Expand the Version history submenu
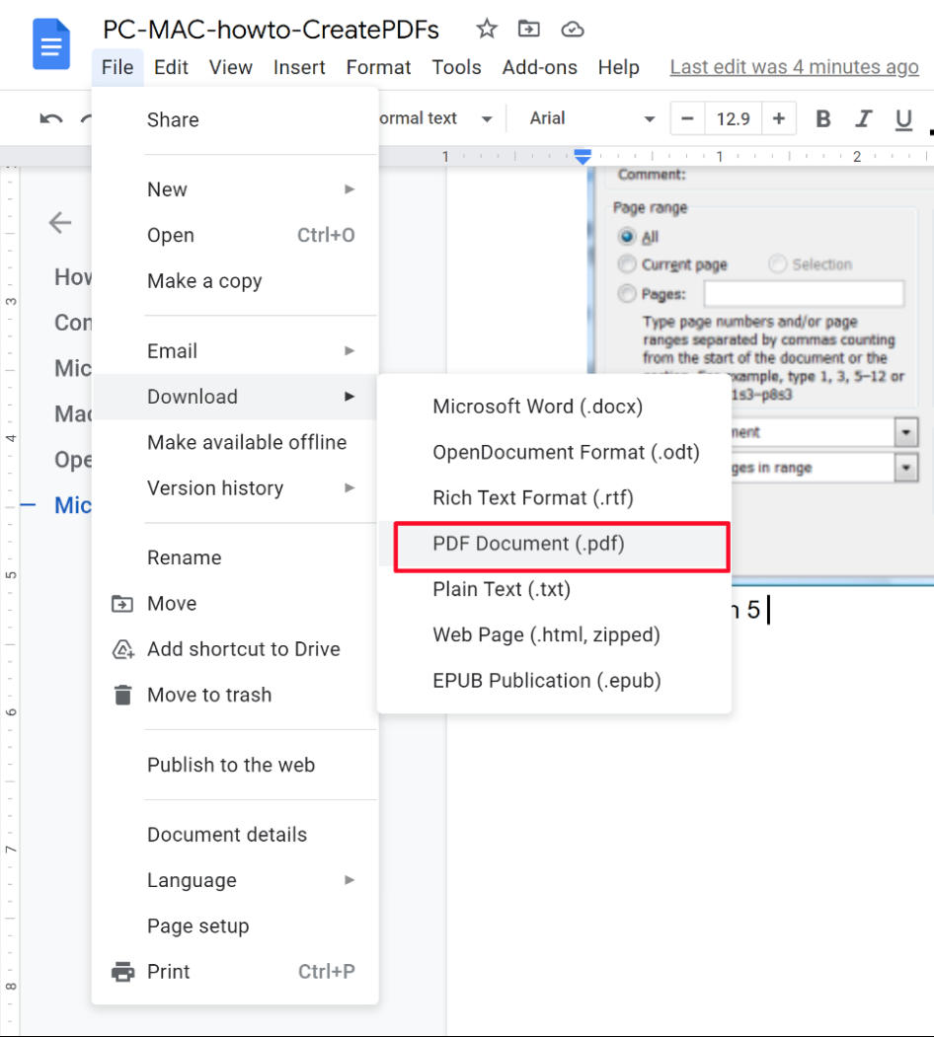The width and height of the screenshot is (934, 1037). tap(215, 487)
